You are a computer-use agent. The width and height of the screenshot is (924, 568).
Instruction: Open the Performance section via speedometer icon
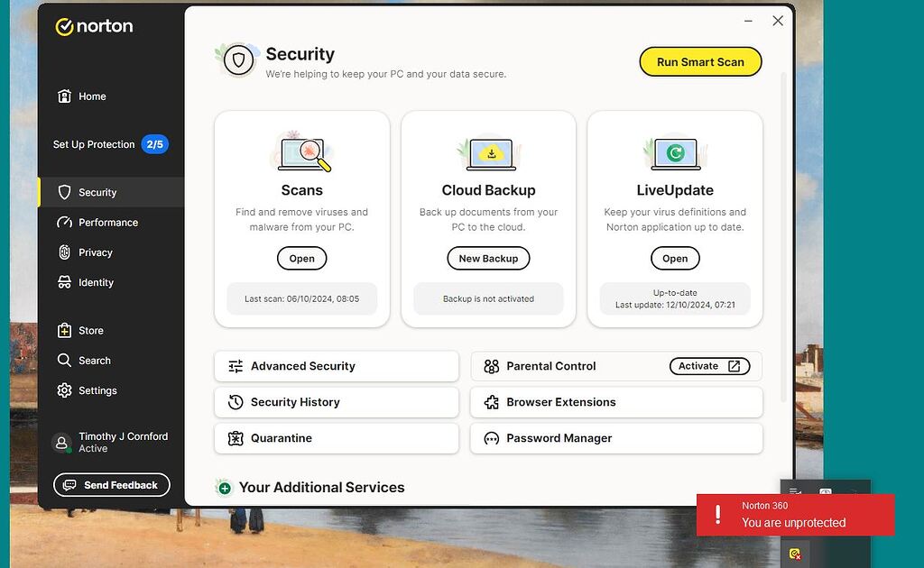pos(65,222)
